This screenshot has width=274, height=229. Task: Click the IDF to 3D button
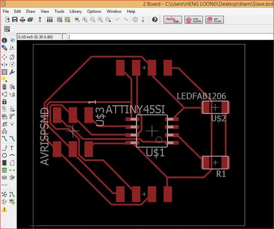214,20
